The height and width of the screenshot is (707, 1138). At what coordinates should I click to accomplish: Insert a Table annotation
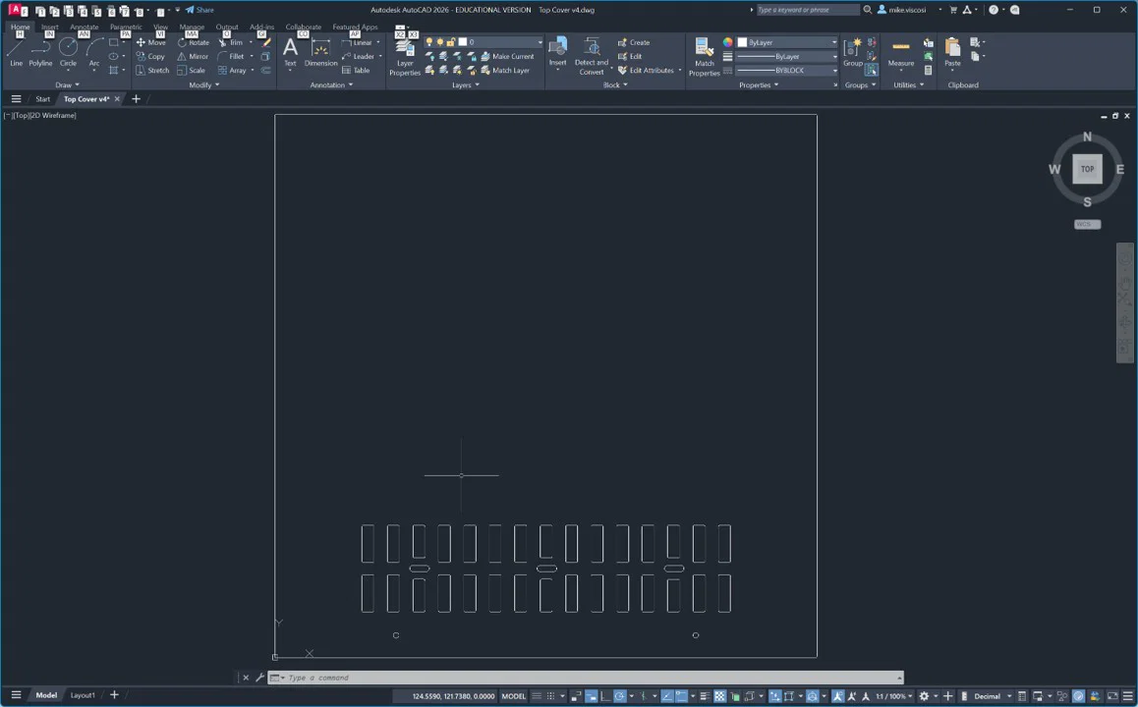[x=356, y=71]
